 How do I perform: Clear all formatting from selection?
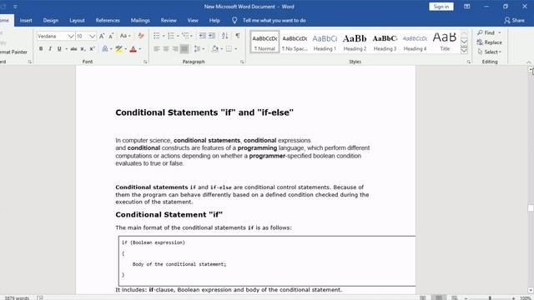click(x=141, y=36)
